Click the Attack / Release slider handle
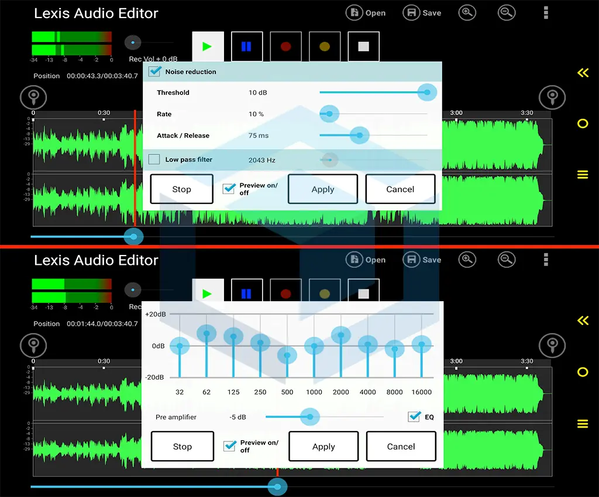 tap(360, 135)
